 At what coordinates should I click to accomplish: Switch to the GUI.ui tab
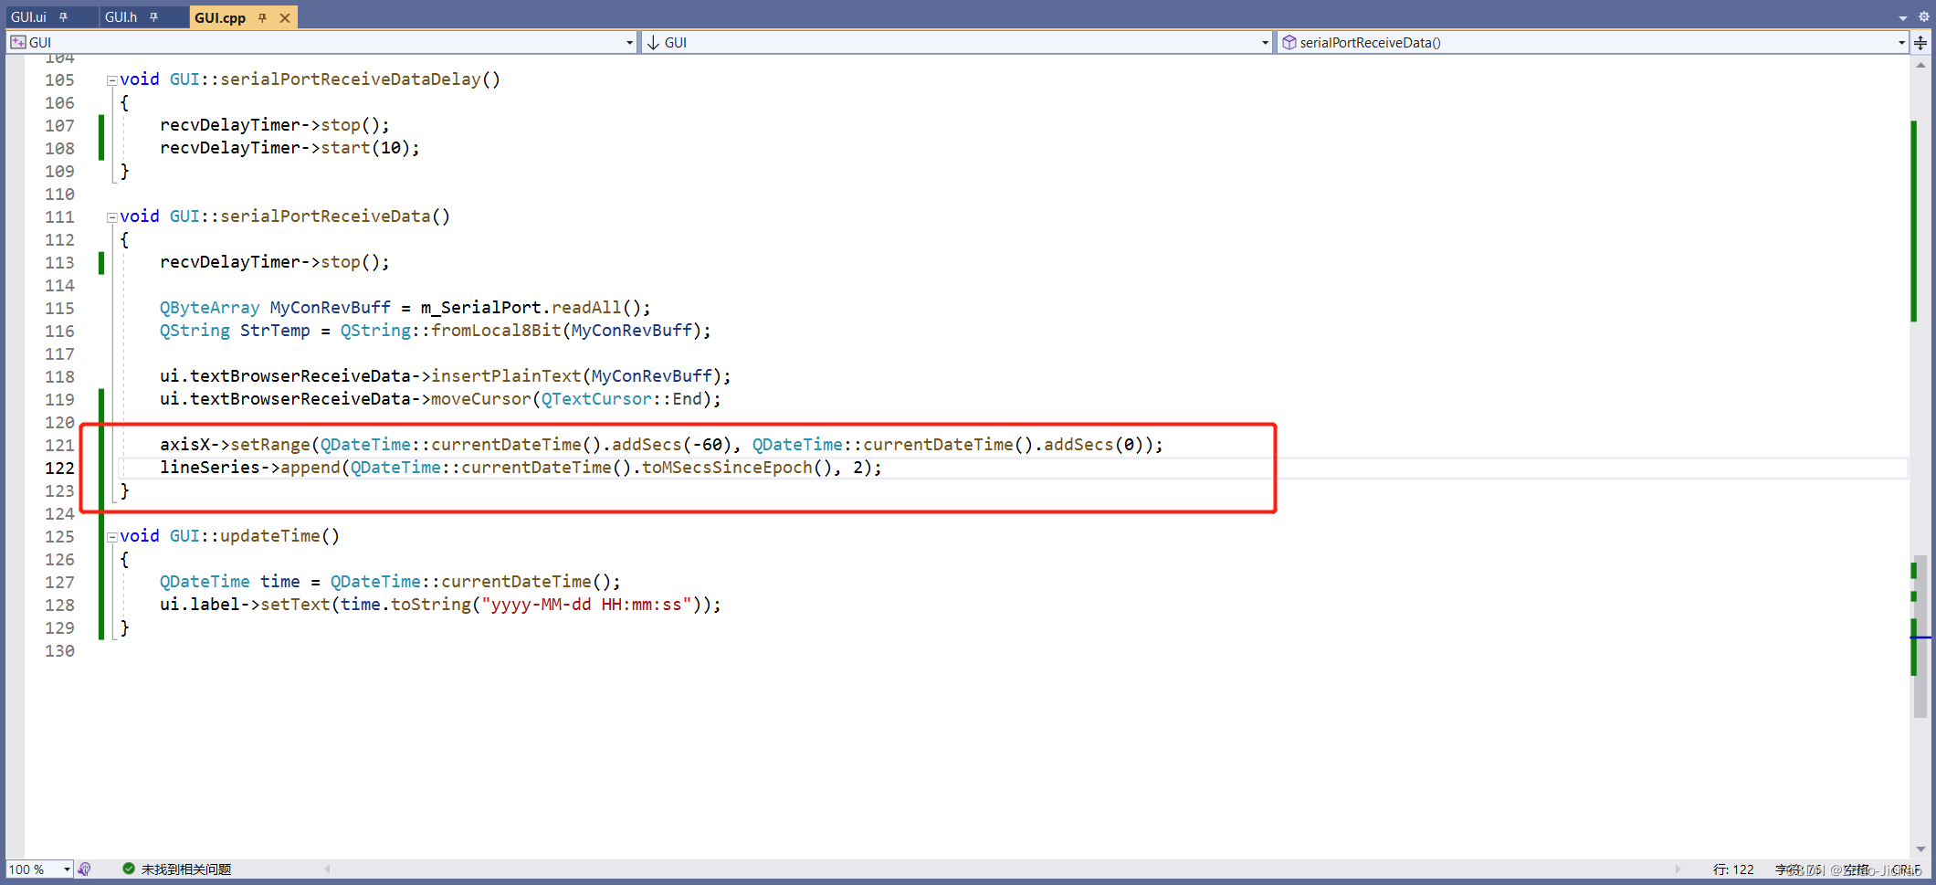pyautogui.click(x=28, y=17)
